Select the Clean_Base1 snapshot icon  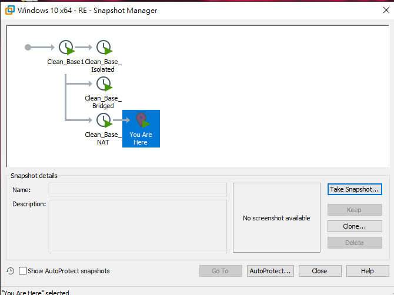(x=66, y=48)
